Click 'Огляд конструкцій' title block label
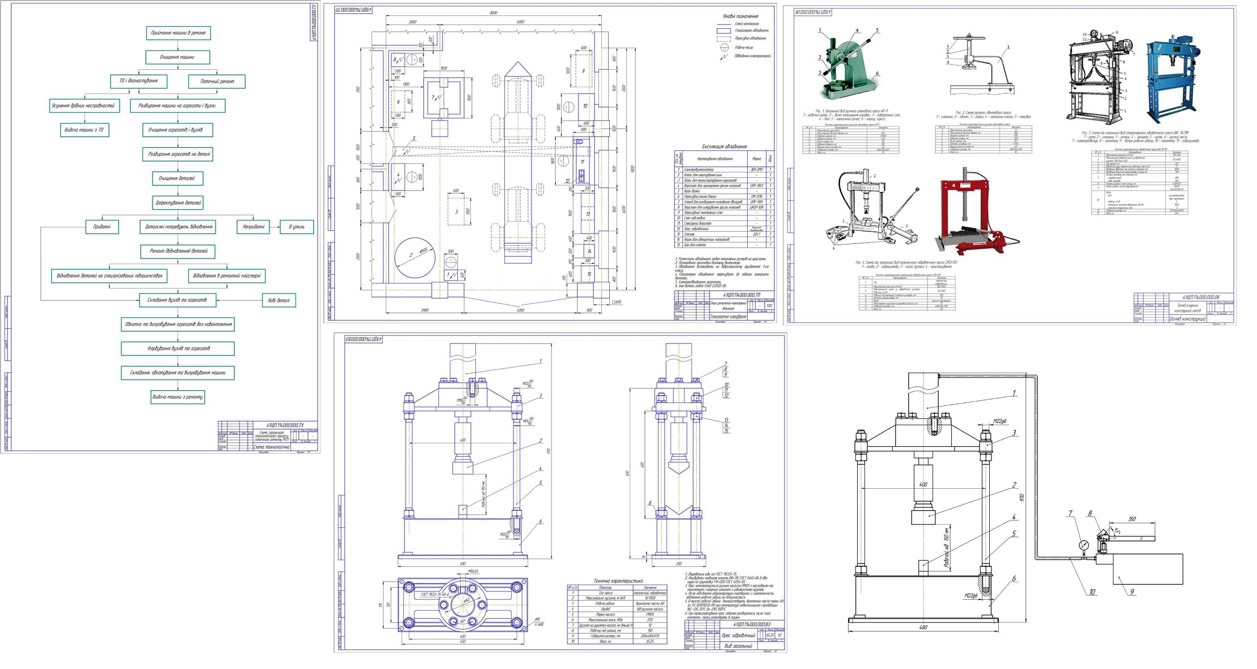Image resolution: width=1257 pixels, height=669 pixels. point(1187,319)
